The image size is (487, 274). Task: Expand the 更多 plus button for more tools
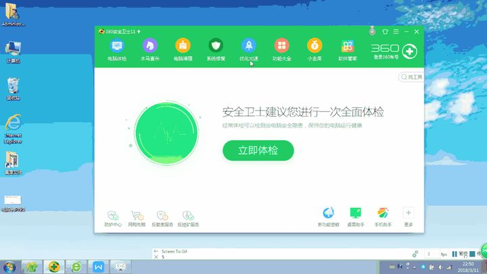(x=409, y=217)
